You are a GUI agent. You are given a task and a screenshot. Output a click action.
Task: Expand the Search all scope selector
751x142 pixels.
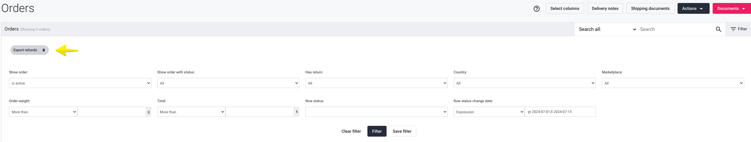[x=607, y=29]
